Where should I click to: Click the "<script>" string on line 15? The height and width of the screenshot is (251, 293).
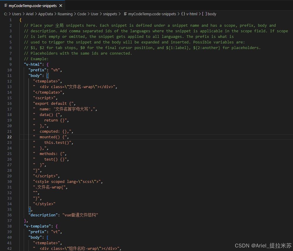pos(44,98)
